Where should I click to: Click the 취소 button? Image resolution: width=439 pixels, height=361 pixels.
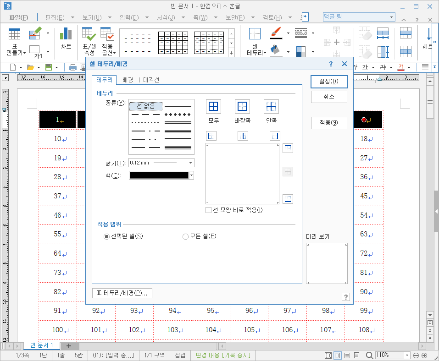click(x=329, y=97)
